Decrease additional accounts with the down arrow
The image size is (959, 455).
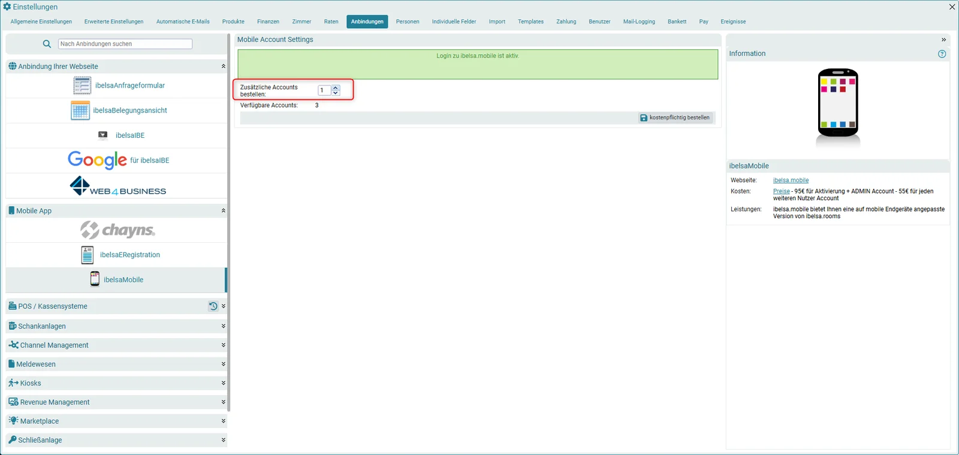click(x=336, y=93)
